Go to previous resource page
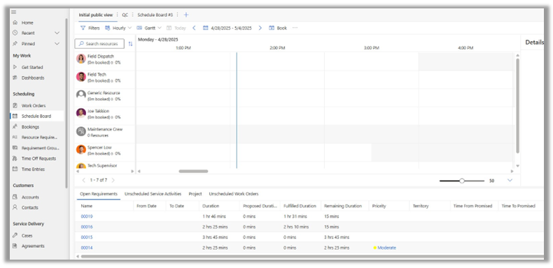553x268 pixels. click(x=83, y=180)
